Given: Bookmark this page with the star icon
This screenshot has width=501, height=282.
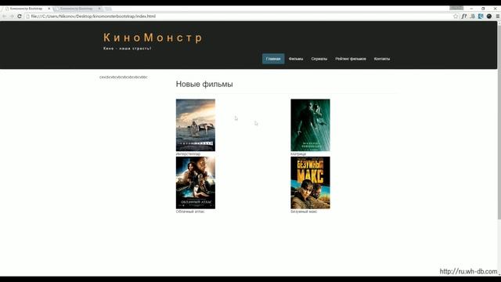Looking at the screenshot, I should [x=456, y=16].
